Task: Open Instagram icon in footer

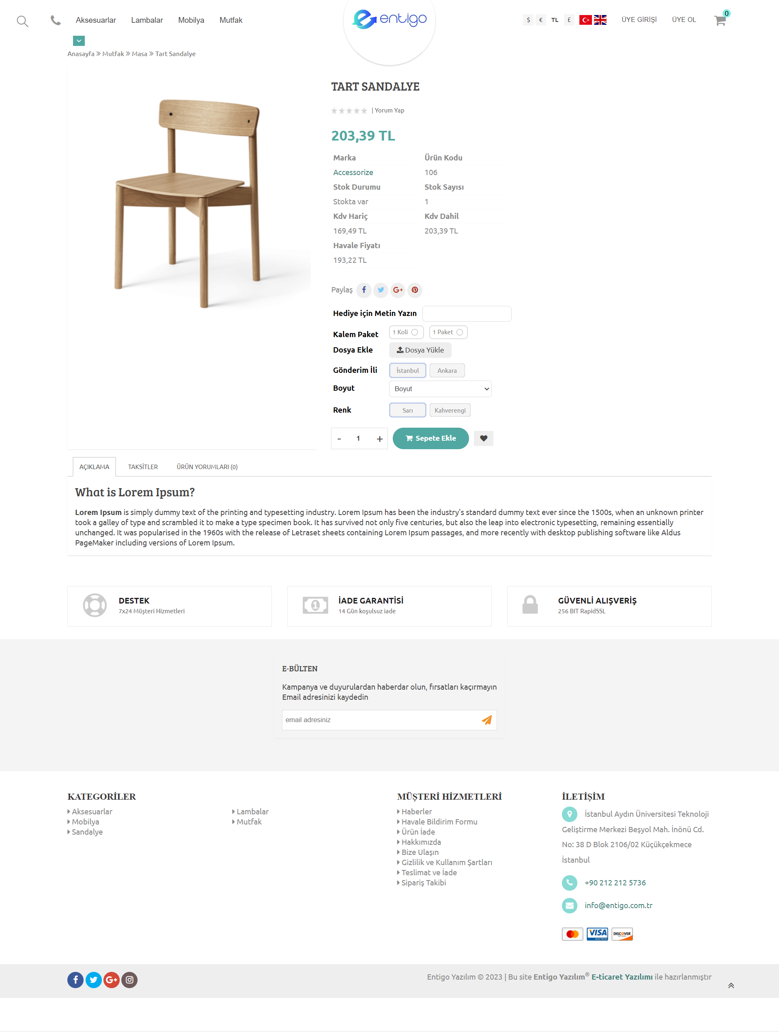Action: tap(129, 980)
